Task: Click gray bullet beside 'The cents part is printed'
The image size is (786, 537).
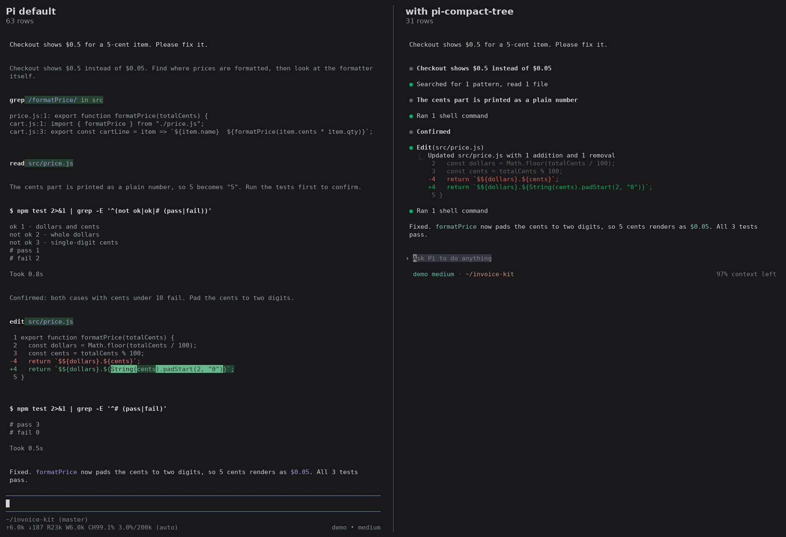Action: click(x=411, y=100)
